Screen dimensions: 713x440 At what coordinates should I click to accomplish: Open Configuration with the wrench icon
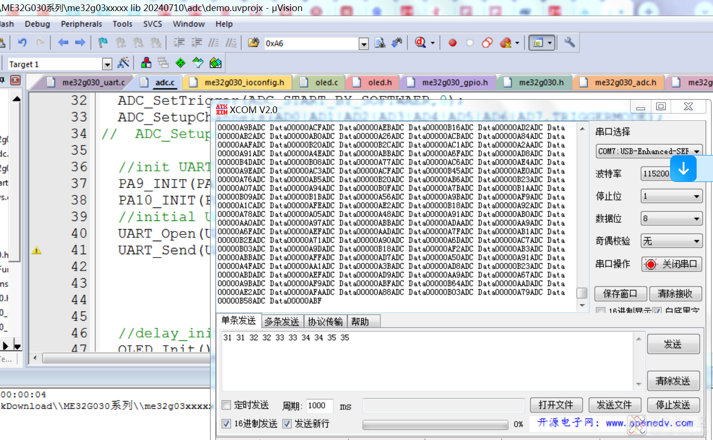click(x=569, y=42)
